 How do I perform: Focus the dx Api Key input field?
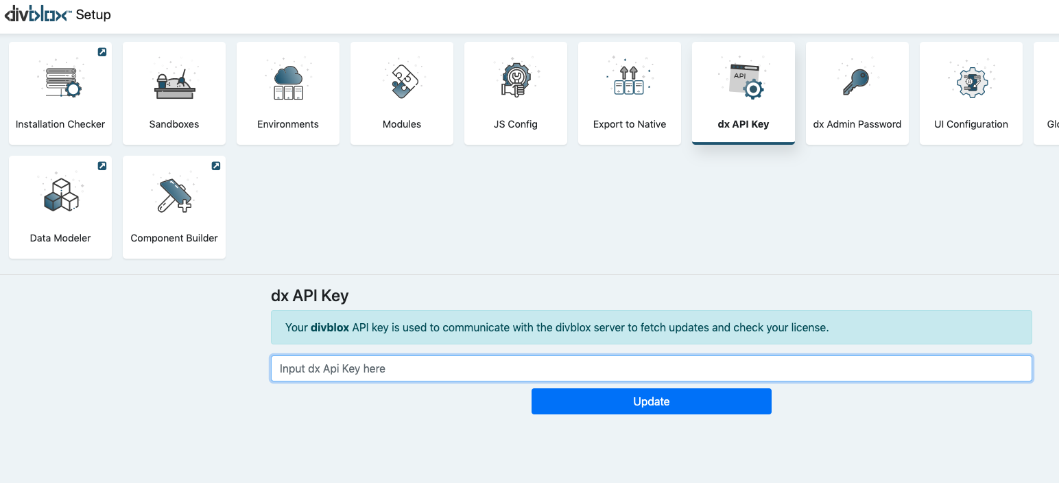652,368
